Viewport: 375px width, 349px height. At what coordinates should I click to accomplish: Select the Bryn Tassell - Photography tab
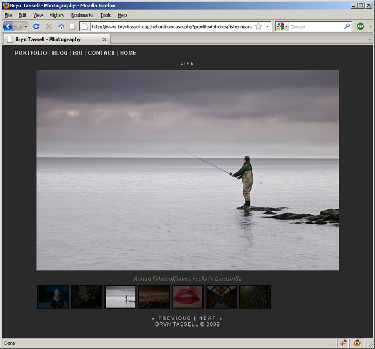tap(56, 39)
